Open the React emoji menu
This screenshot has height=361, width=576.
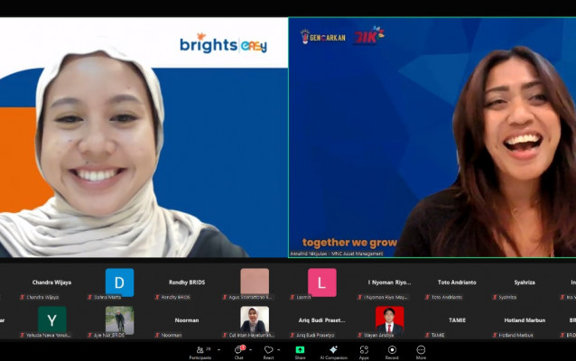pyautogui.click(x=268, y=352)
